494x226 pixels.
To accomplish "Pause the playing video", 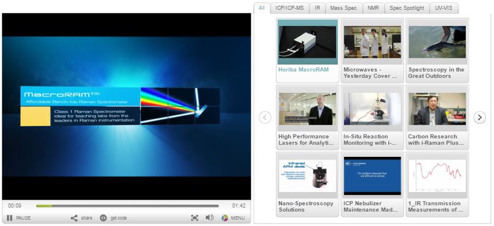I will 10,218.
